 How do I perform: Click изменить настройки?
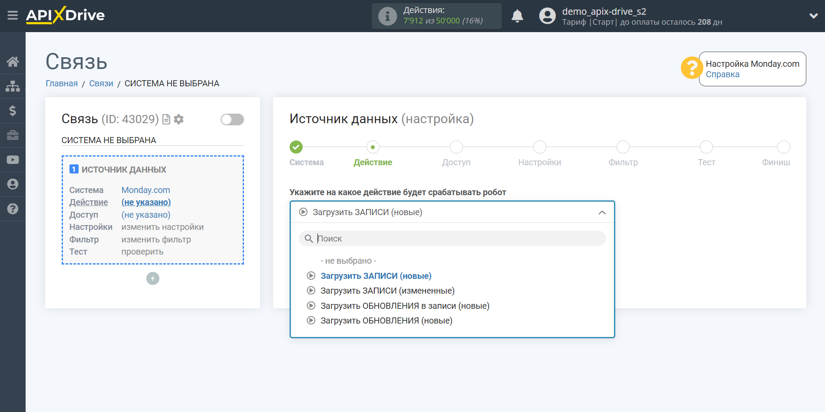tap(162, 227)
